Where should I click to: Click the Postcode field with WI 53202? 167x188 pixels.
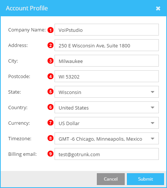(107, 76)
